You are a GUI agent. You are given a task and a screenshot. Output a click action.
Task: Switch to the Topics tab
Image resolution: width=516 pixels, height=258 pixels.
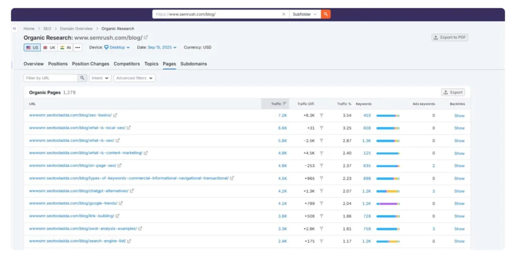point(151,64)
